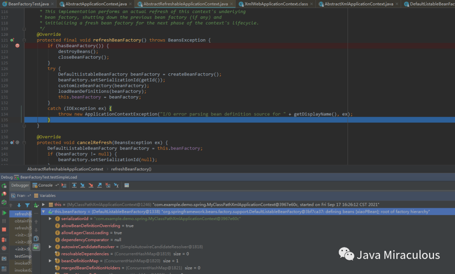This screenshot has height=274, width=455.
Task: Select the mergedBeanDefinitionHolders variable row
Action: tap(248, 268)
